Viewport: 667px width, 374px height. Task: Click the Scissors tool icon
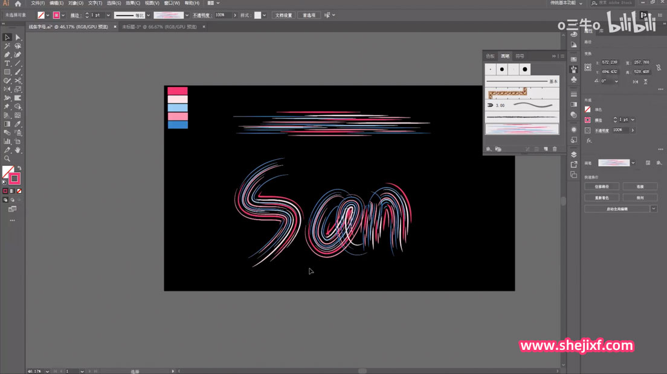(18, 81)
